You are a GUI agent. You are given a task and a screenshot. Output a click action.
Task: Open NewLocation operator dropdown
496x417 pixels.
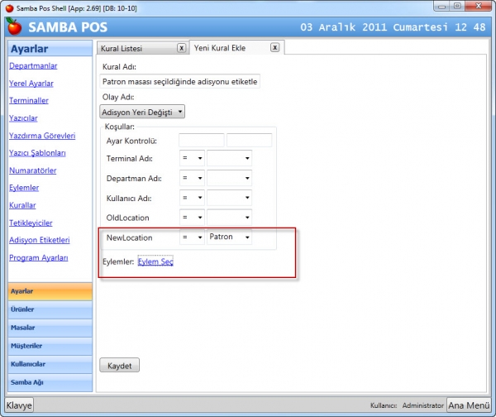pyautogui.click(x=192, y=237)
